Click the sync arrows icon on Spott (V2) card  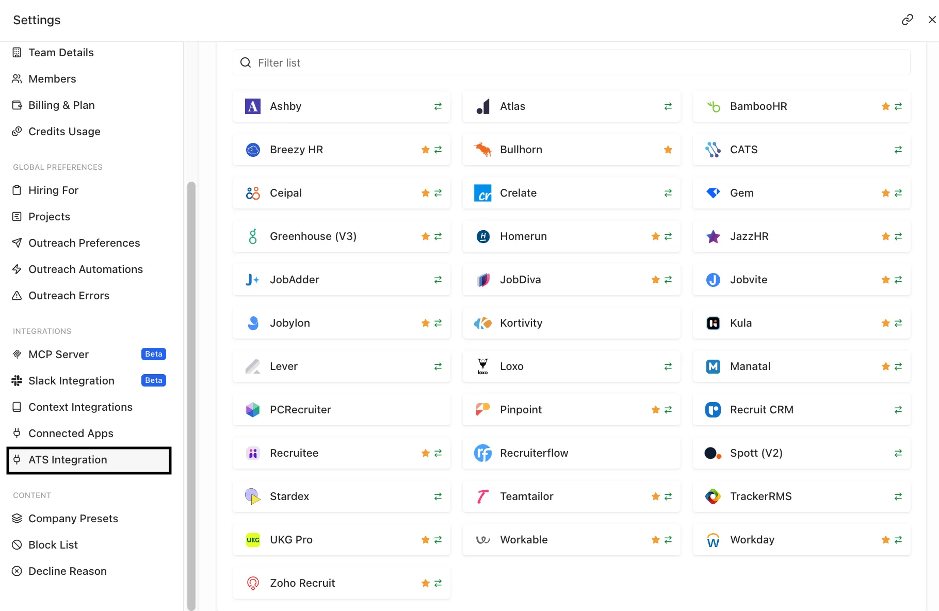pos(898,453)
